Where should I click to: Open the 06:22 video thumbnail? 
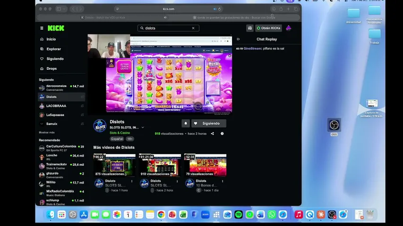[x=114, y=165]
